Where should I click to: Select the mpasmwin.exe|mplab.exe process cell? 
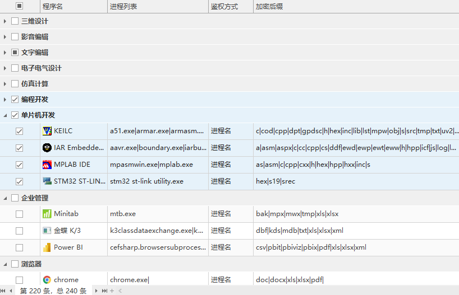[x=158, y=165]
